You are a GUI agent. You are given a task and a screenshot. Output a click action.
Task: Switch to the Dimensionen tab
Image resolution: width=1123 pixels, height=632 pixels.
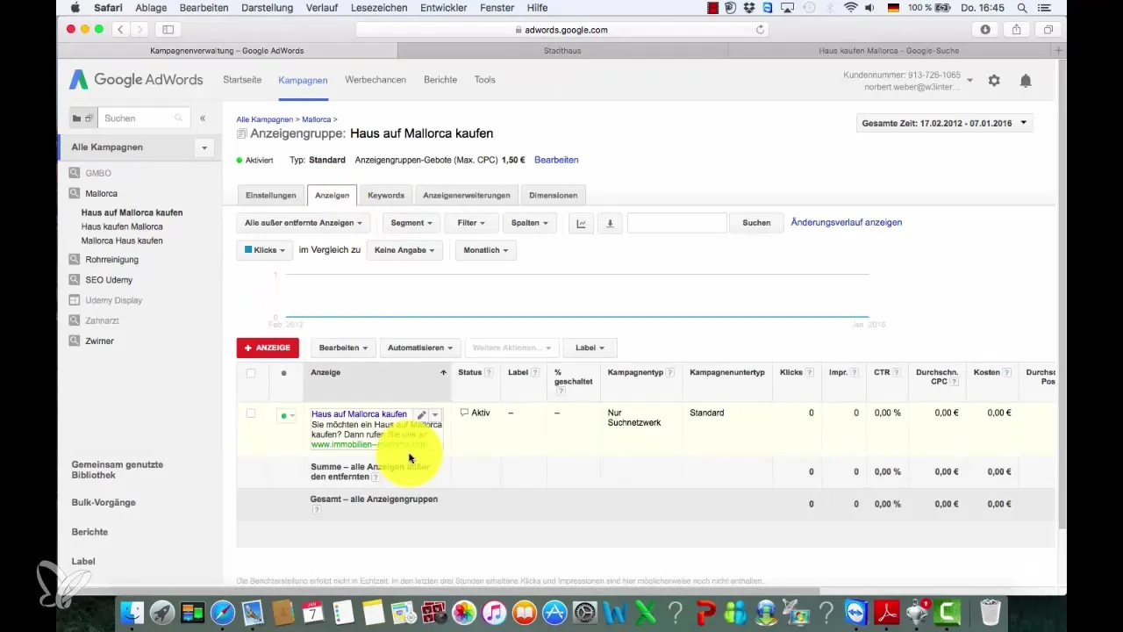click(x=553, y=195)
